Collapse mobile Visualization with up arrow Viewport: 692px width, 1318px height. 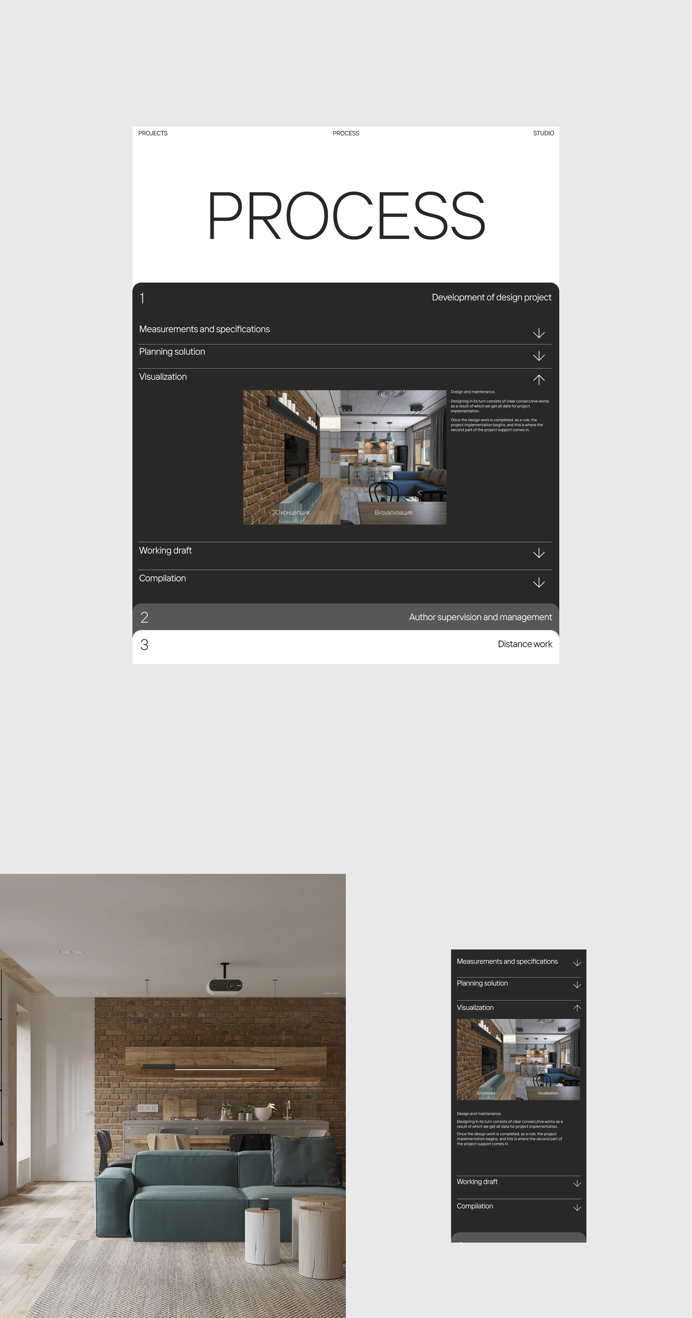(577, 1008)
